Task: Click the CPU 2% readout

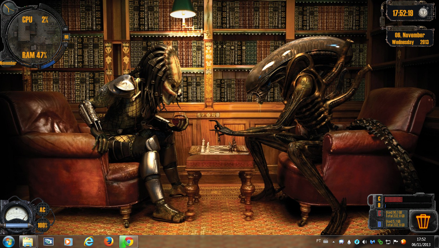Action: tap(35, 20)
